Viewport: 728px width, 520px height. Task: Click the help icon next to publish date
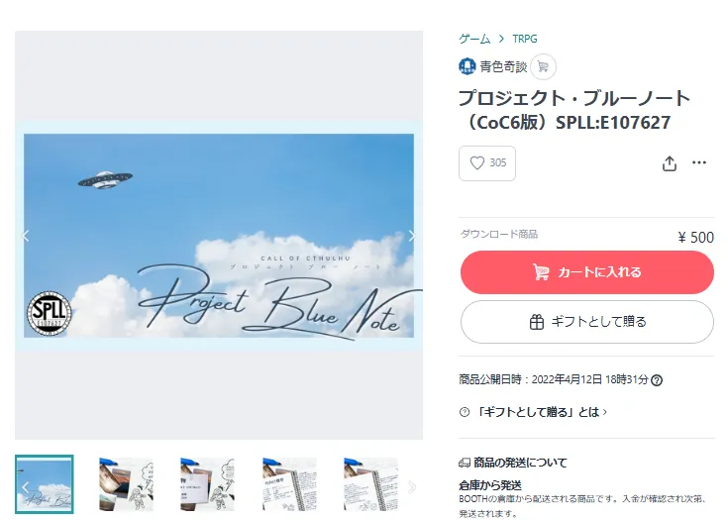pos(657,380)
